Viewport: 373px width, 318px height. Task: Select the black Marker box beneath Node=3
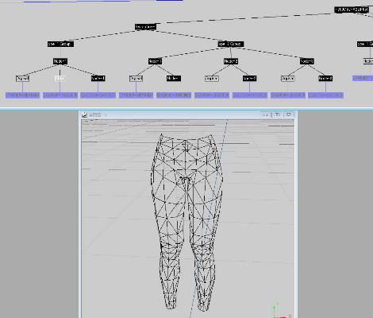point(325,79)
